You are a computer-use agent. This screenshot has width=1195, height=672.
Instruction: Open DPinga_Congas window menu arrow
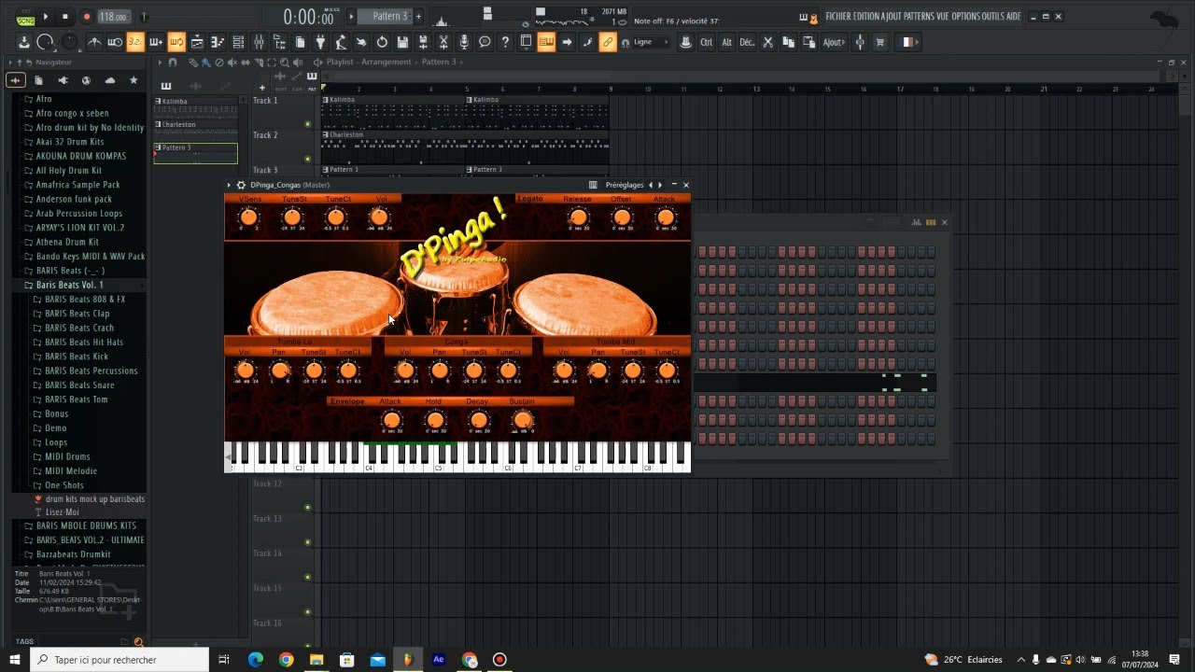tap(229, 185)
